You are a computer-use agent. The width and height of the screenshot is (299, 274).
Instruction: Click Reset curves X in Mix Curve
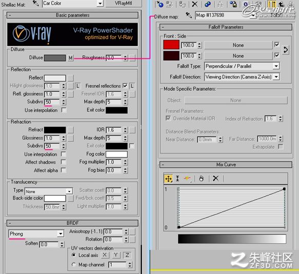(216, 179)
